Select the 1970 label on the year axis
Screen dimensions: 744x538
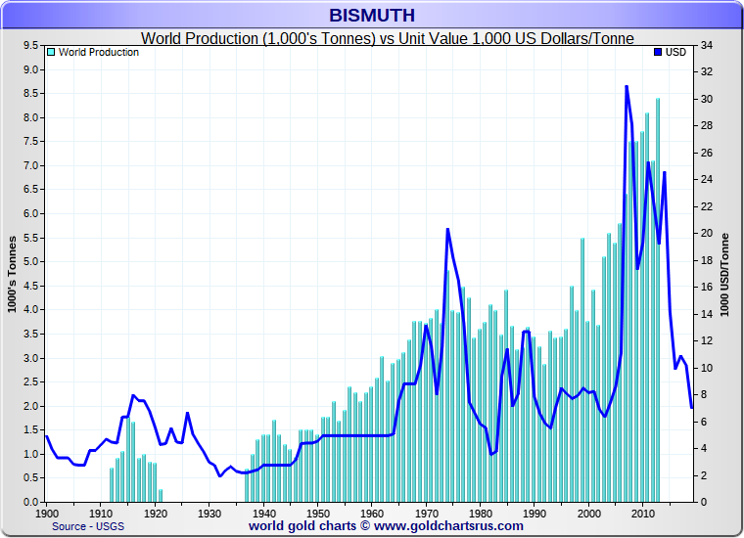(426, 513)
